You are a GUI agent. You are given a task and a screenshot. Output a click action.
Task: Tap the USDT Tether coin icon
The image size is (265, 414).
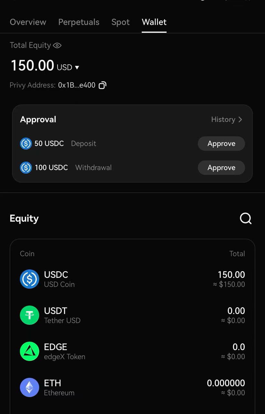click(29, 315)
